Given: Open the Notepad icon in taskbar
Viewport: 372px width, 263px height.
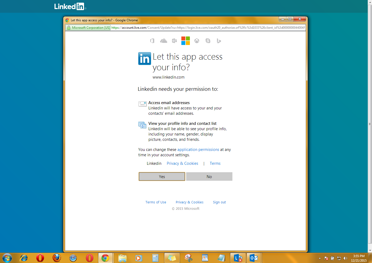Looking at the screenshot, I should pyautogui.click(x=221, y=258).
